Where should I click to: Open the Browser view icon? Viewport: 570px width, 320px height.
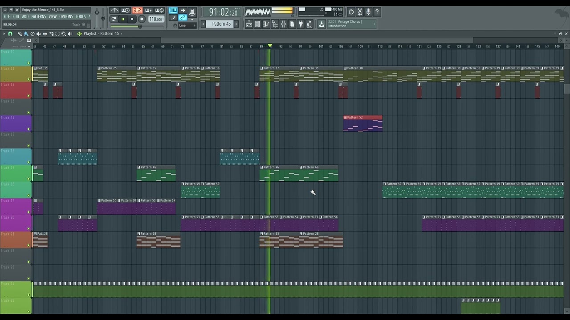[275, 24]
